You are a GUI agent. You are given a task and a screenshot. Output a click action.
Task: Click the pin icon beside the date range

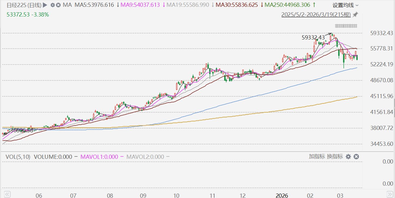[355, 14]
